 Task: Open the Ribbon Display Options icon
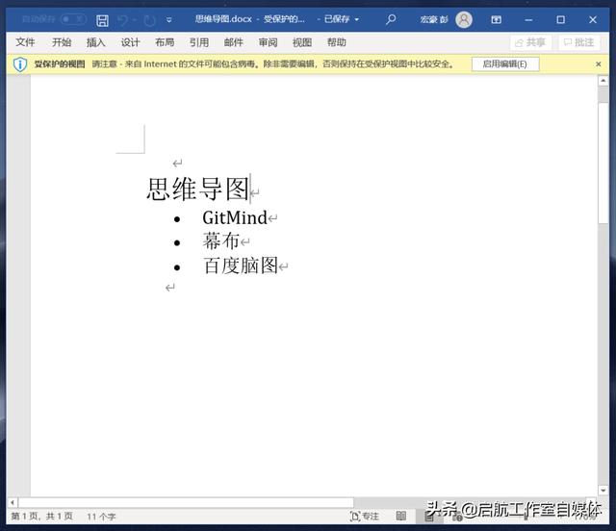pos(497,19)
